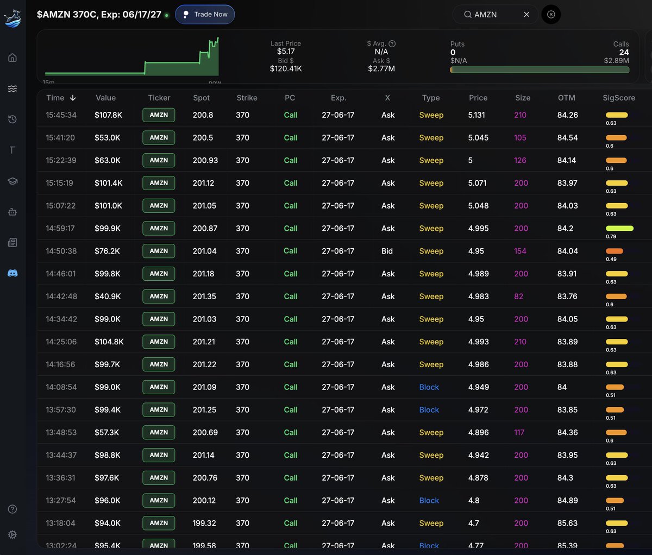
Task: Open the newspaper news sidebar icon
Action: 12,242
